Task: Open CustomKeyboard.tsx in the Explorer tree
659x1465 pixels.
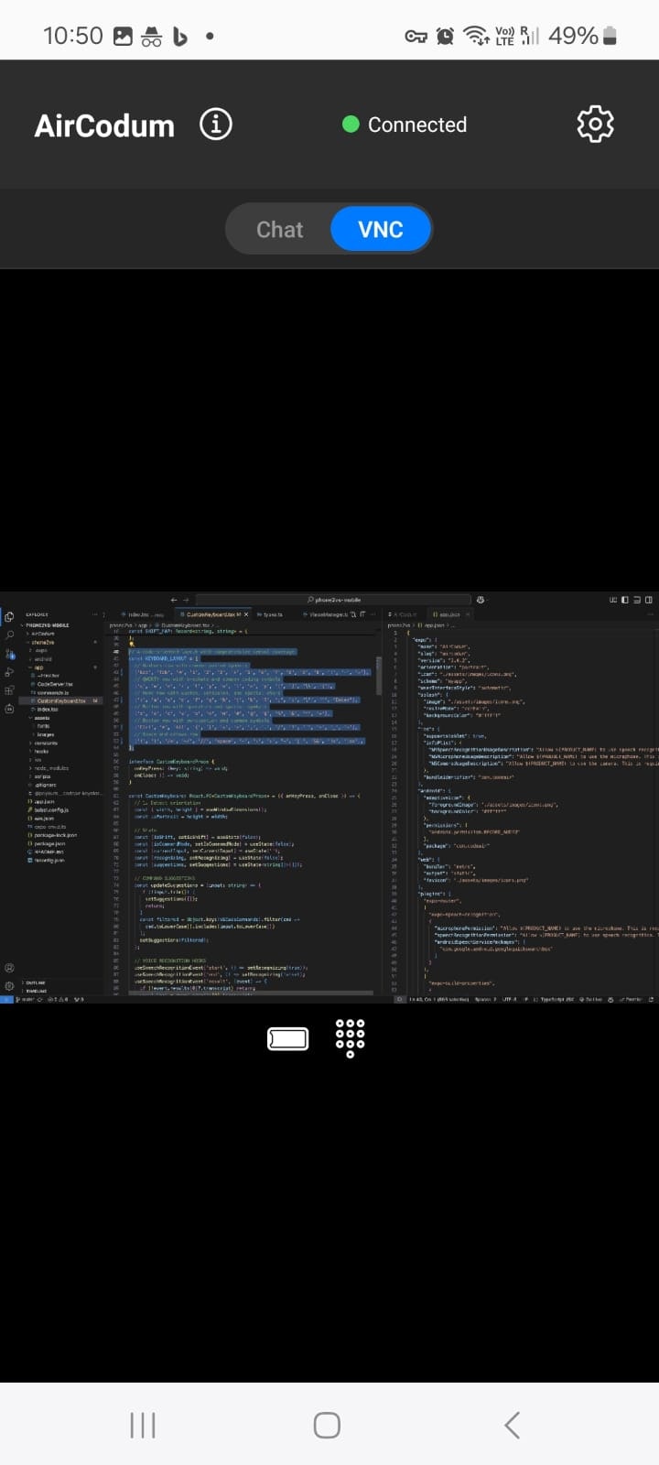Action: pyautogui.click(x=60, y=700)
